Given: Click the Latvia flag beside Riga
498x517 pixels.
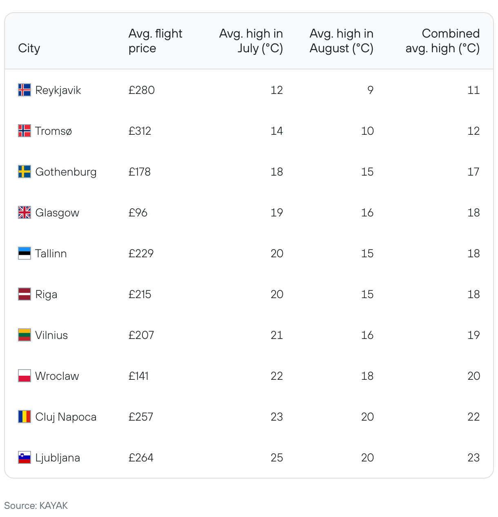Looking at the screenshot, I should [24, 294].
